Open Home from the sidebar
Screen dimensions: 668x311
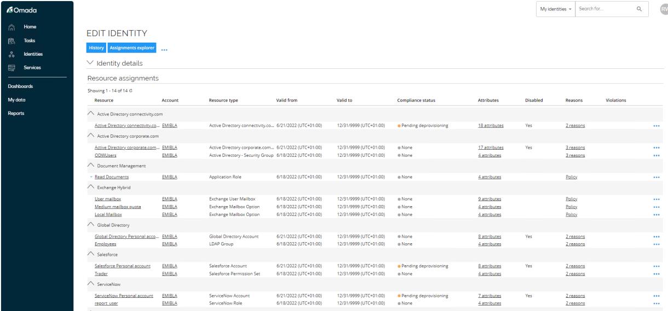pos(30,27)
